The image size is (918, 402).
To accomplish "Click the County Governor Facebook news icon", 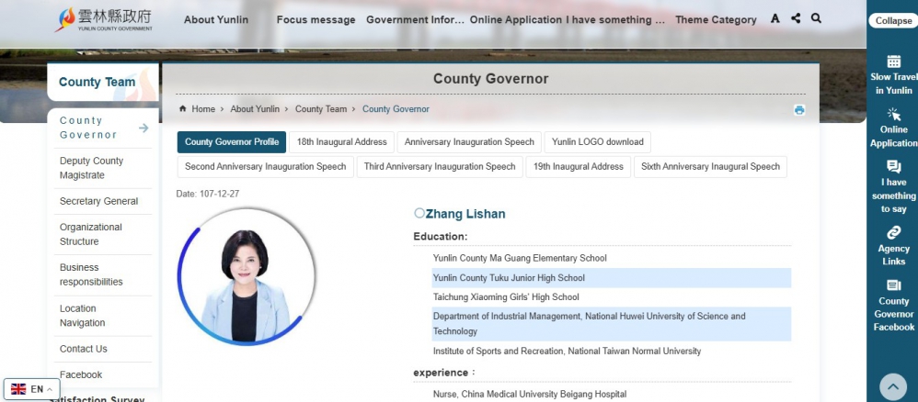I will click(x=893, y=285).
